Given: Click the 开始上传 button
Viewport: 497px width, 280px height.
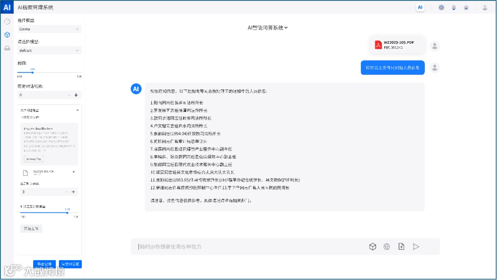Looking at the screenshot, I should coord(31,229).
